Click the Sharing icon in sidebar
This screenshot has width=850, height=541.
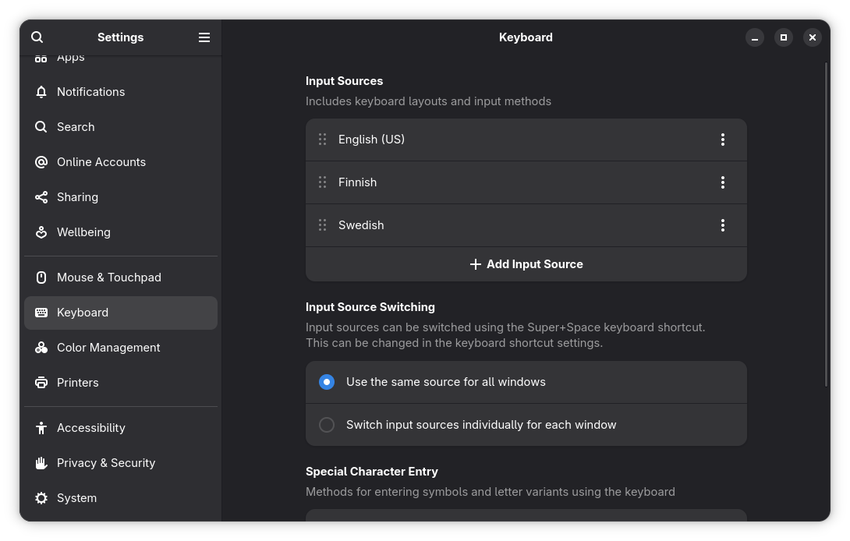(41, 197)
